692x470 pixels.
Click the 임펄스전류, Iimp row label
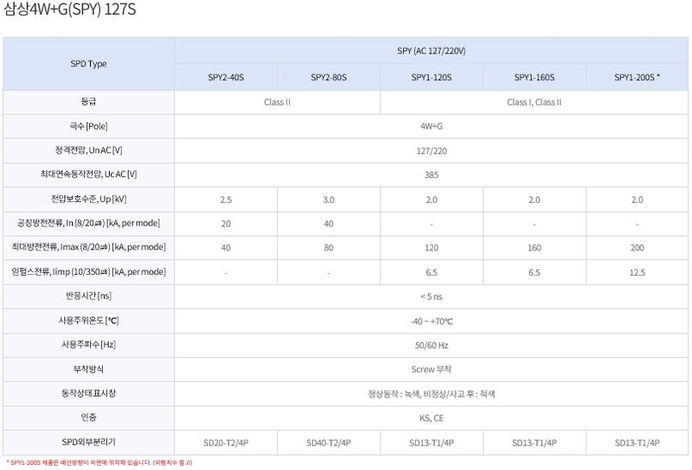[x=89, y=272]
